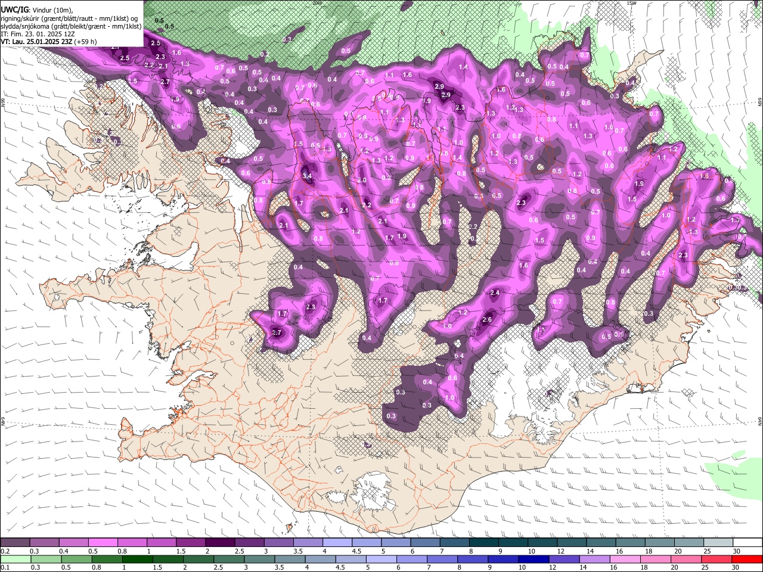Select the bottom legend swatch between 14 and 16

595,559
